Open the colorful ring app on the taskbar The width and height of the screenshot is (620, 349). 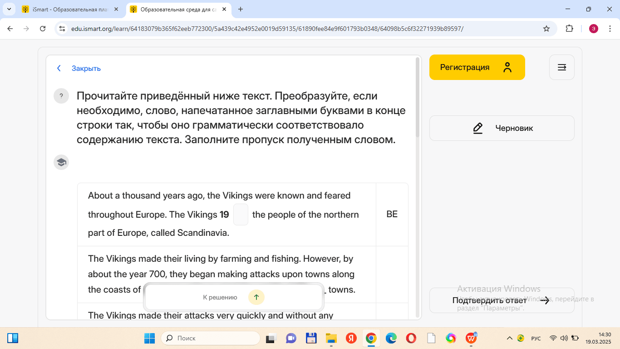point(451,338)
